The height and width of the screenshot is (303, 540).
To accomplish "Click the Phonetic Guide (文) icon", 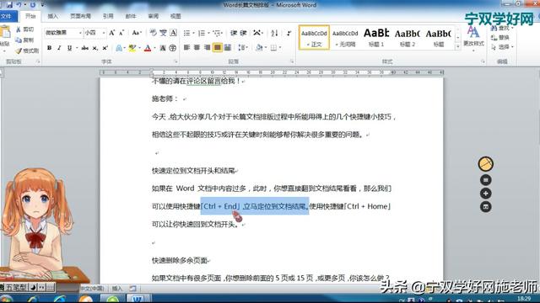I will (x=163, y=33).
